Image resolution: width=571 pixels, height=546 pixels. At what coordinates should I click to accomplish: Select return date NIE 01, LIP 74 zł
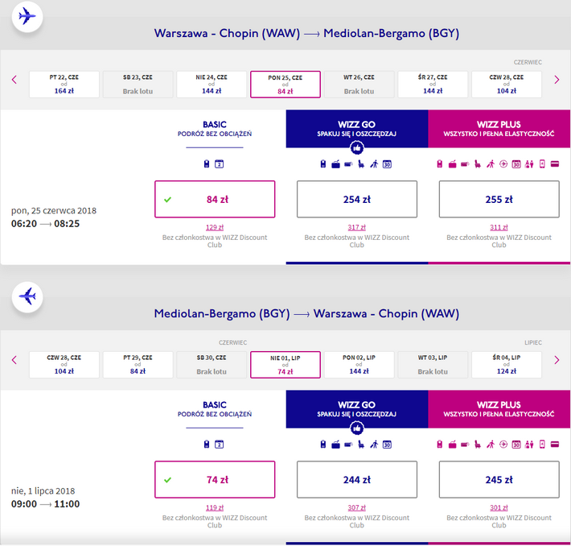285,365
